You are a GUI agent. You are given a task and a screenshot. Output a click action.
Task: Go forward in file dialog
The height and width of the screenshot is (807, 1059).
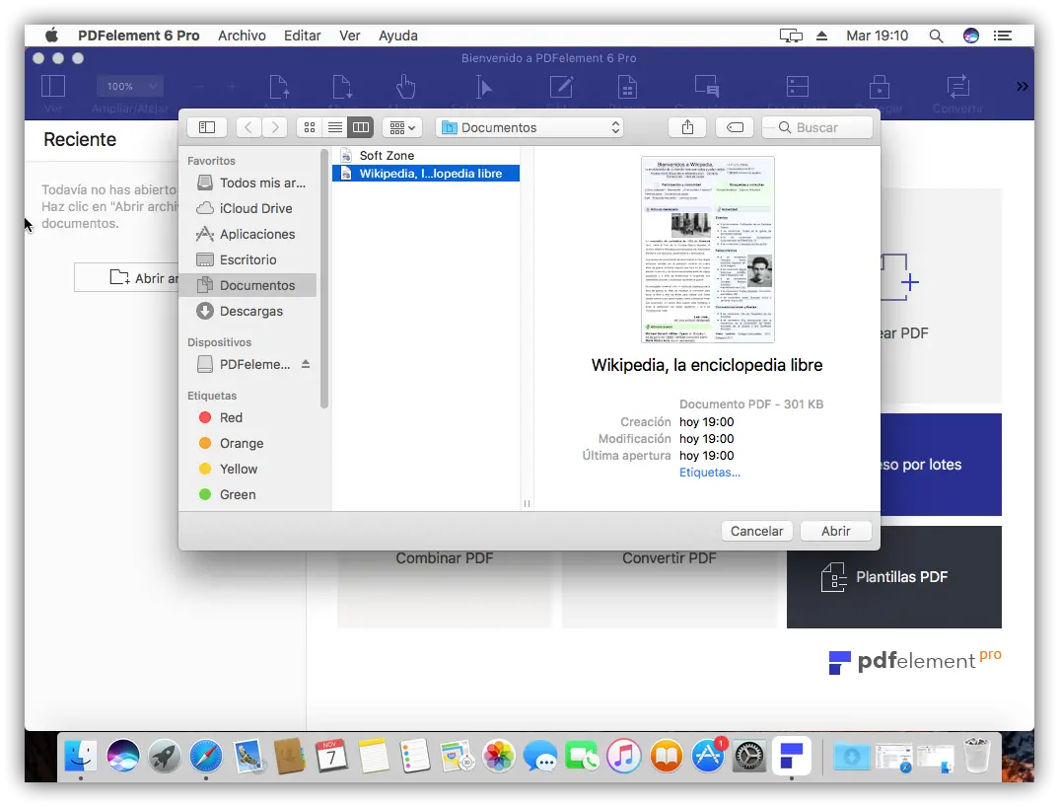274,127
